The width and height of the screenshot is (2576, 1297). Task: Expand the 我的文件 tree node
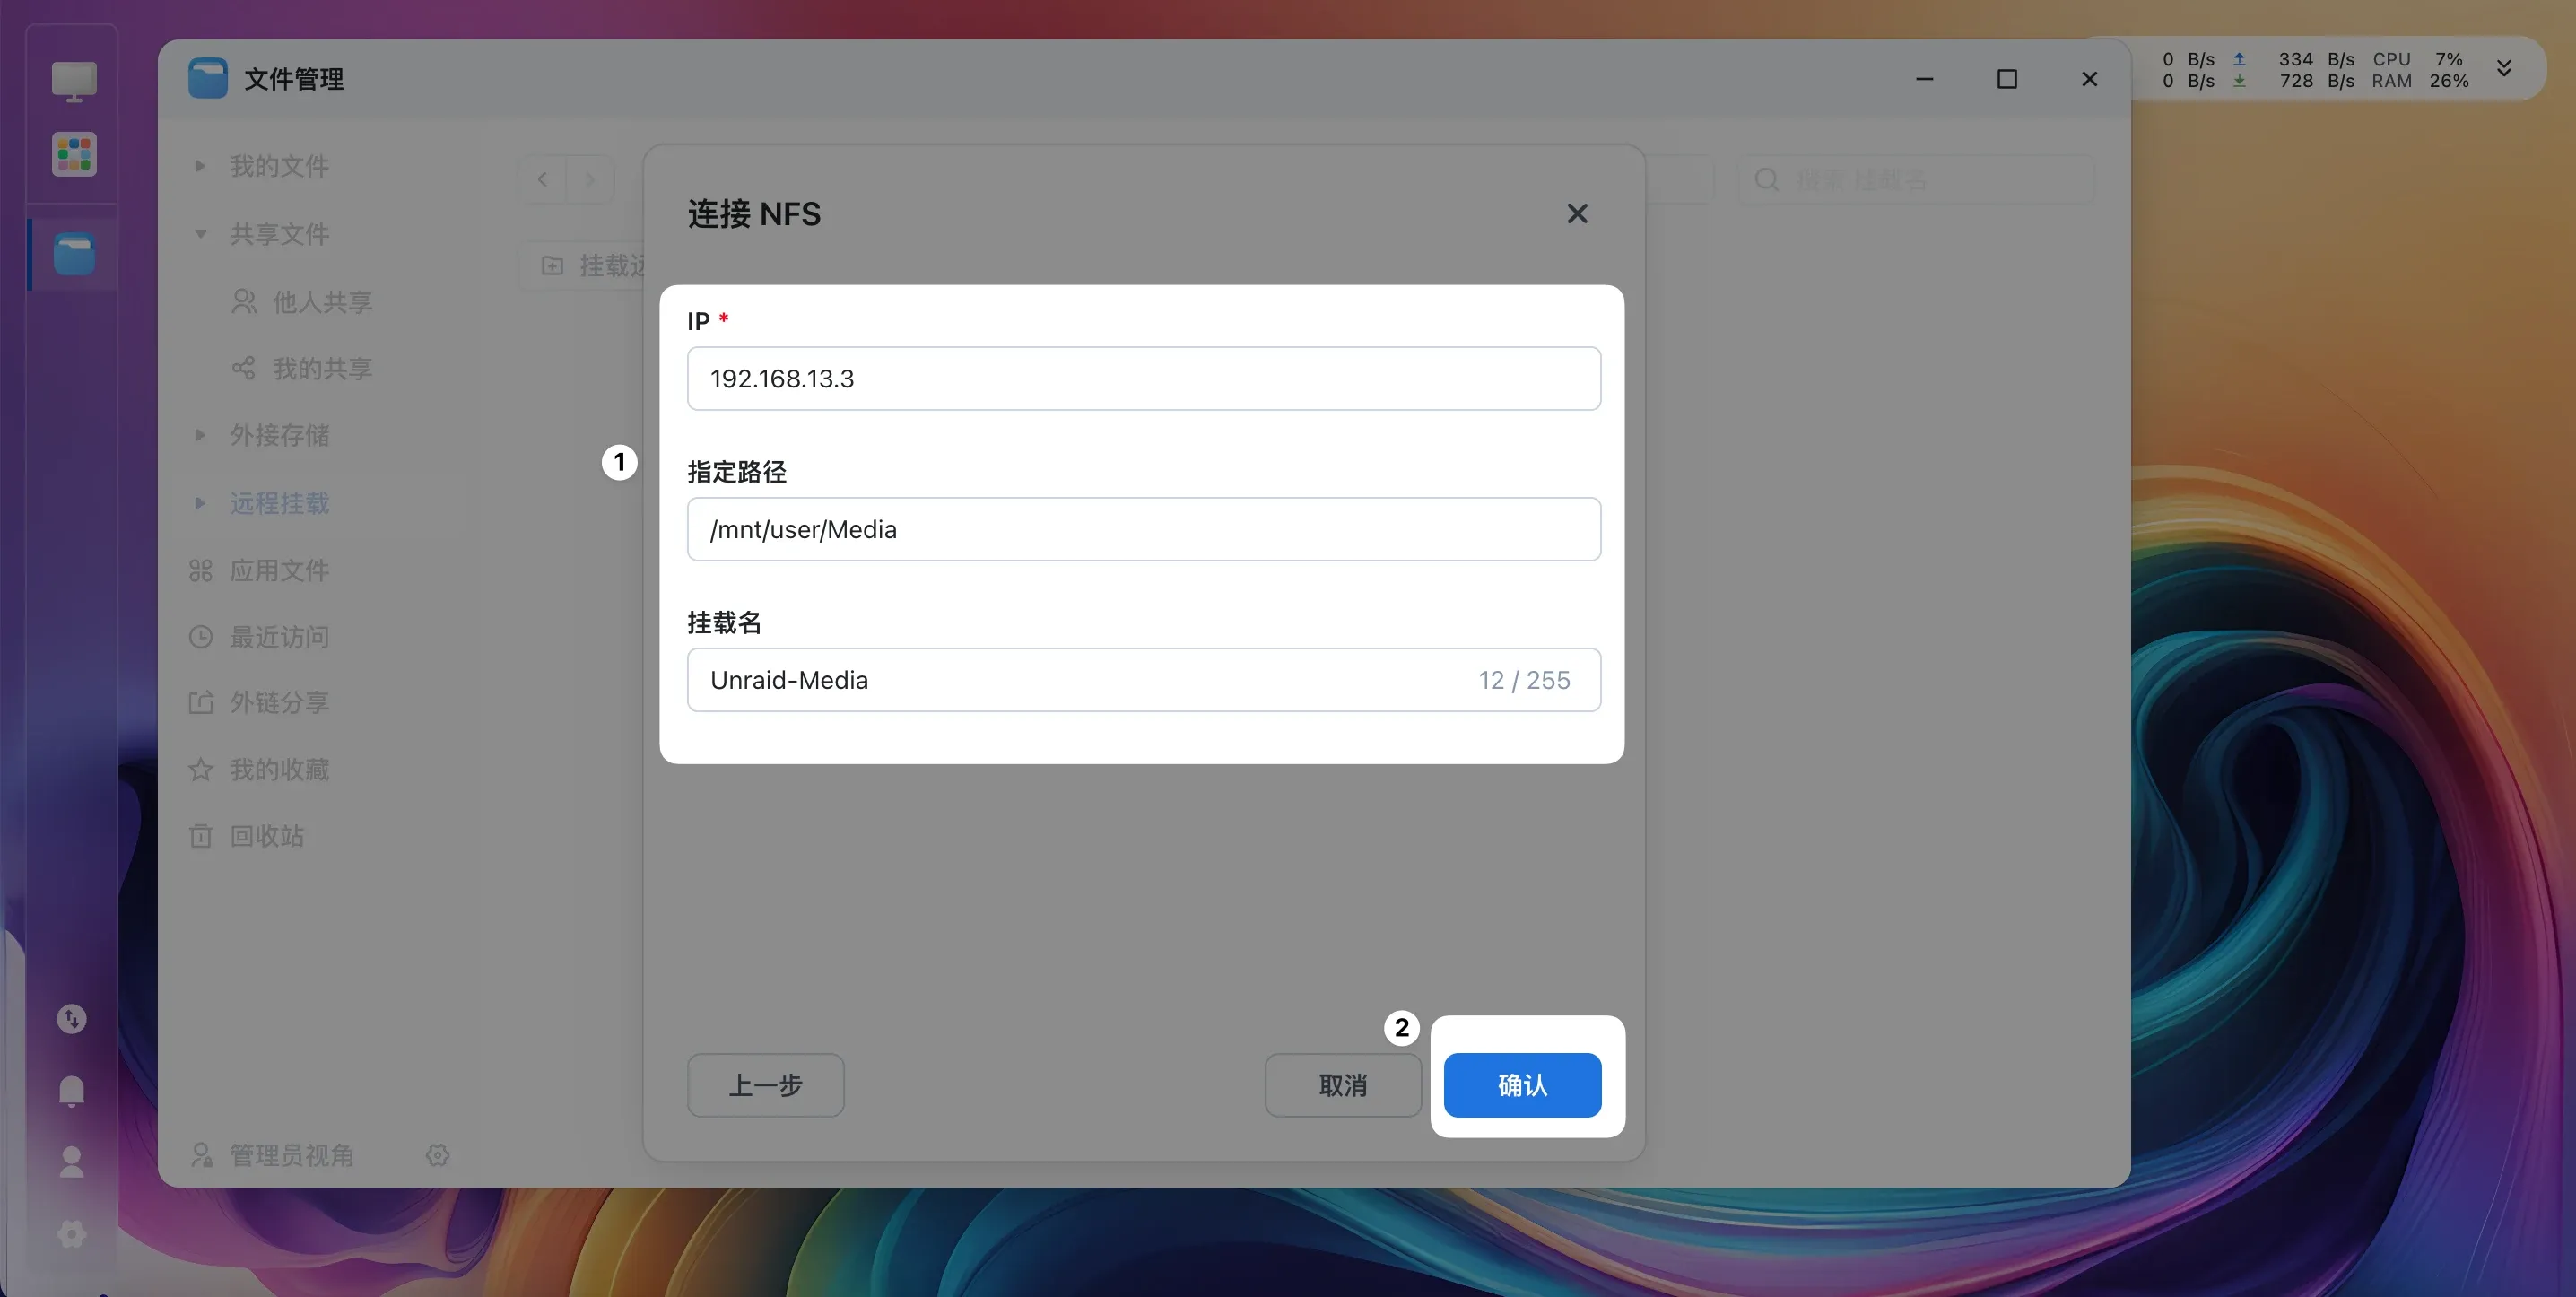point(200,166)
